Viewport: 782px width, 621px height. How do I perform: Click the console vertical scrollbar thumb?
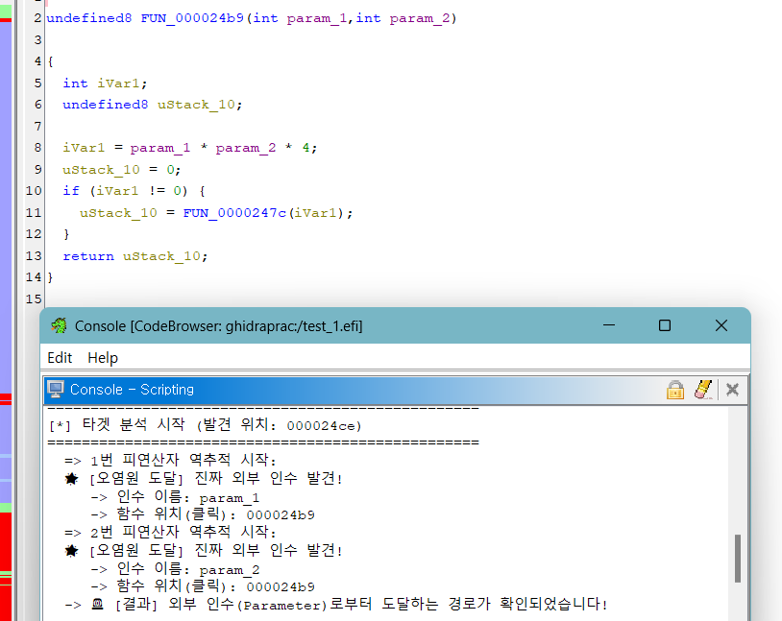737,558
